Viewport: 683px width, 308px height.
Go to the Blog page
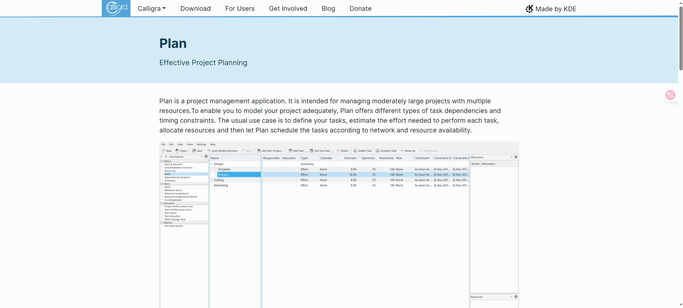328,9
